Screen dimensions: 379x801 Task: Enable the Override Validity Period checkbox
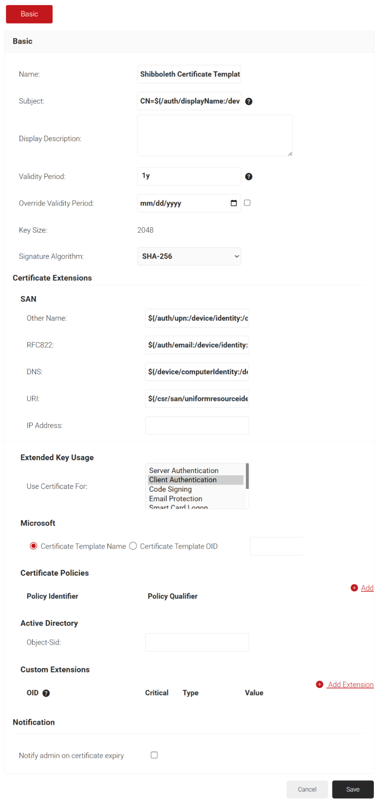247,203
